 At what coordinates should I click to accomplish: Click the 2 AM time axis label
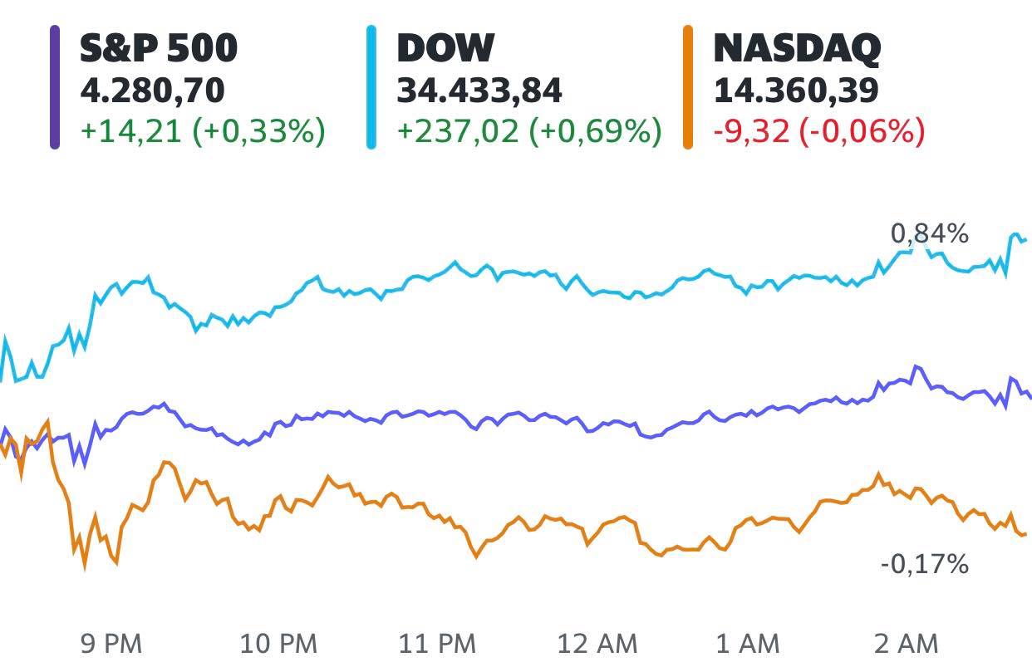tap(905, 642)
